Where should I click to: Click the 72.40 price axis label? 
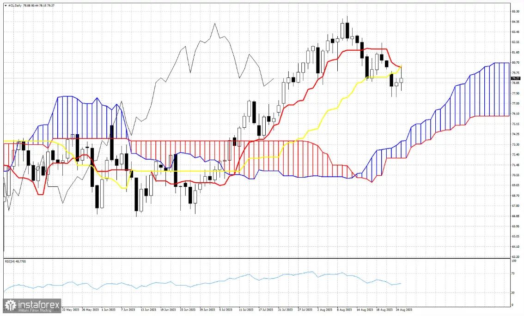(x=516, y=155)
